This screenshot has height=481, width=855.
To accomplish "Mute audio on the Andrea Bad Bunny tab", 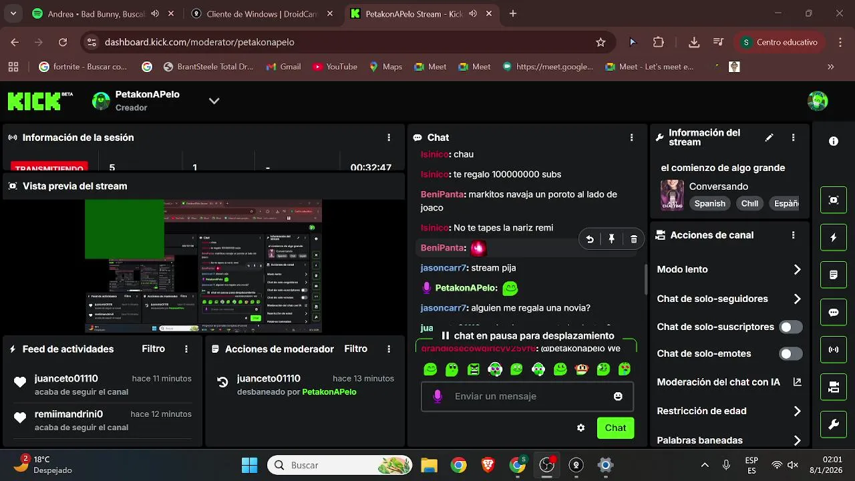I will 155,13.
